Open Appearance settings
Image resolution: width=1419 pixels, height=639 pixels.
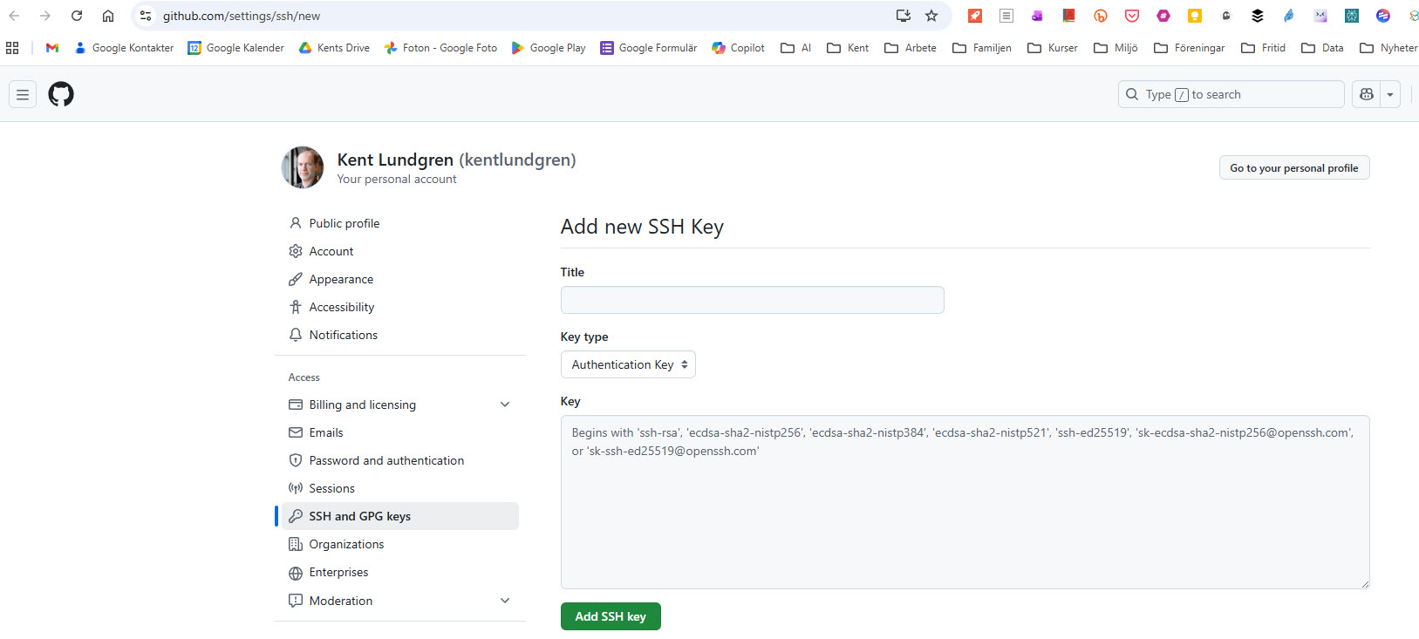pyautogui.click(x=400, y=279)
